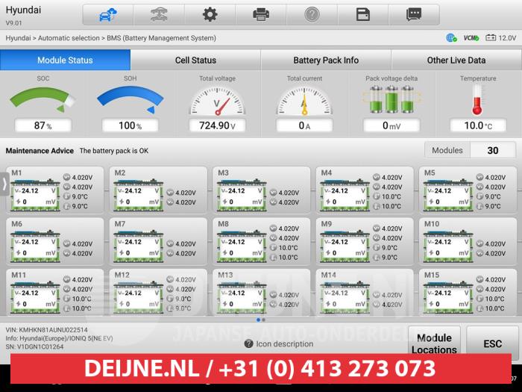Viewport: 522px width, 392px height.
Task: Click the SOC green gauge
Action: pos(43,99)
